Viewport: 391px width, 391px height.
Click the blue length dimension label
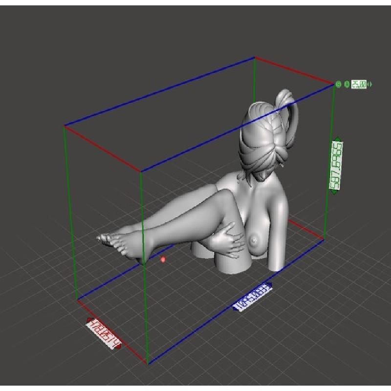(253, 296)
